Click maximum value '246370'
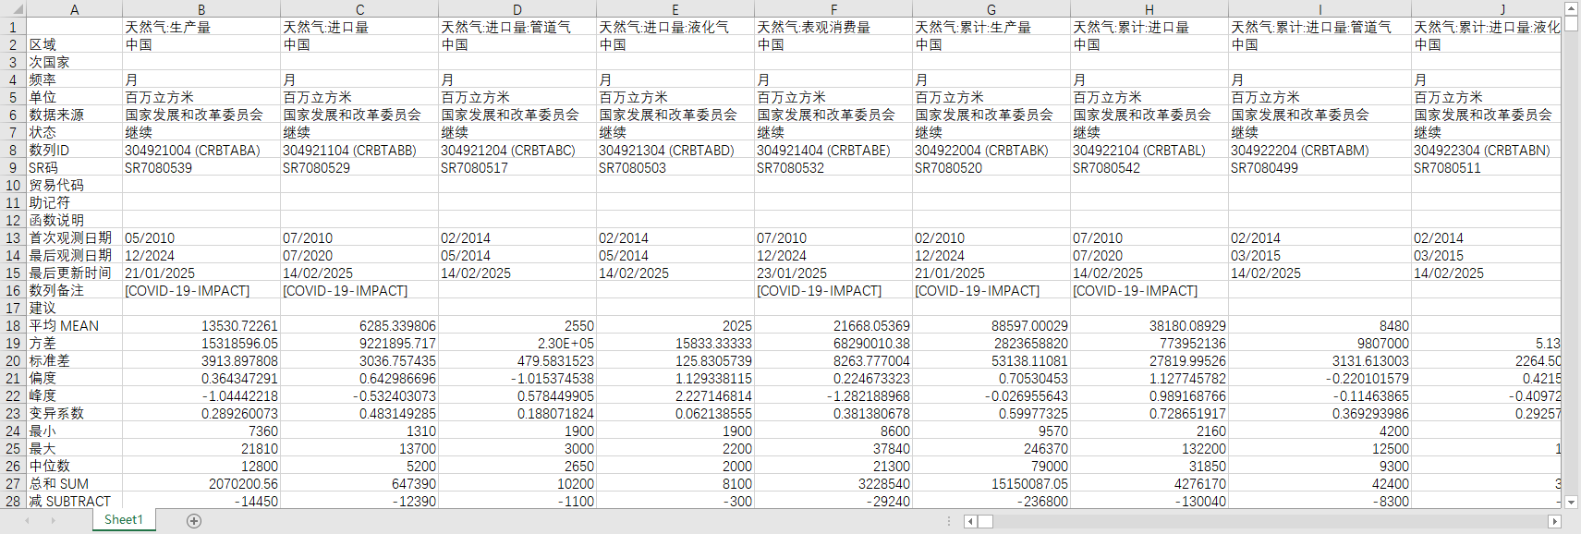 click(x=991, y=448)
